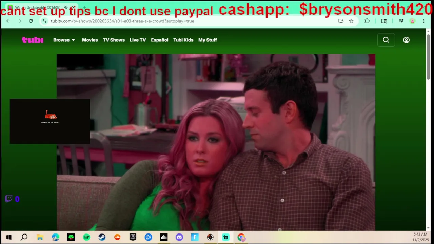The image size is (434, 244).
Task: Click the install app icon in address bar
Action: [x=341, y=21]
